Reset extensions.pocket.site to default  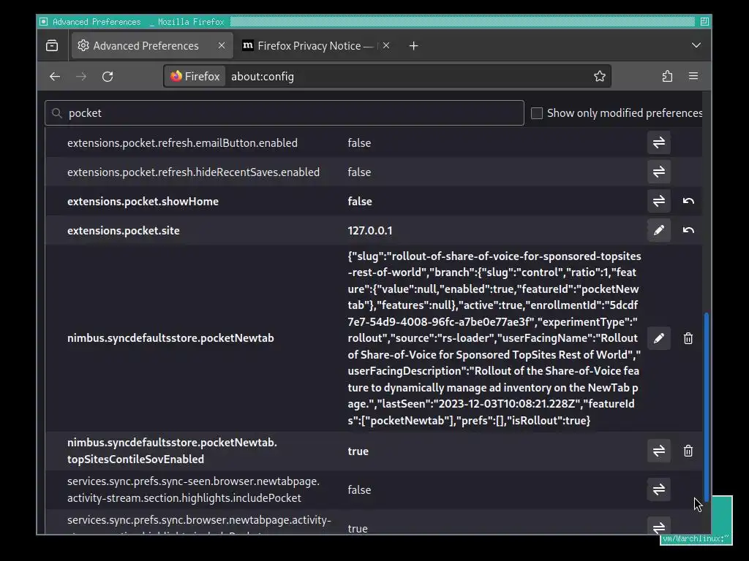tap(688, 230)
